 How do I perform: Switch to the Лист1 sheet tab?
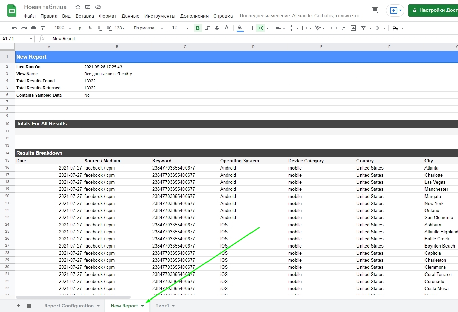point(162,306)
